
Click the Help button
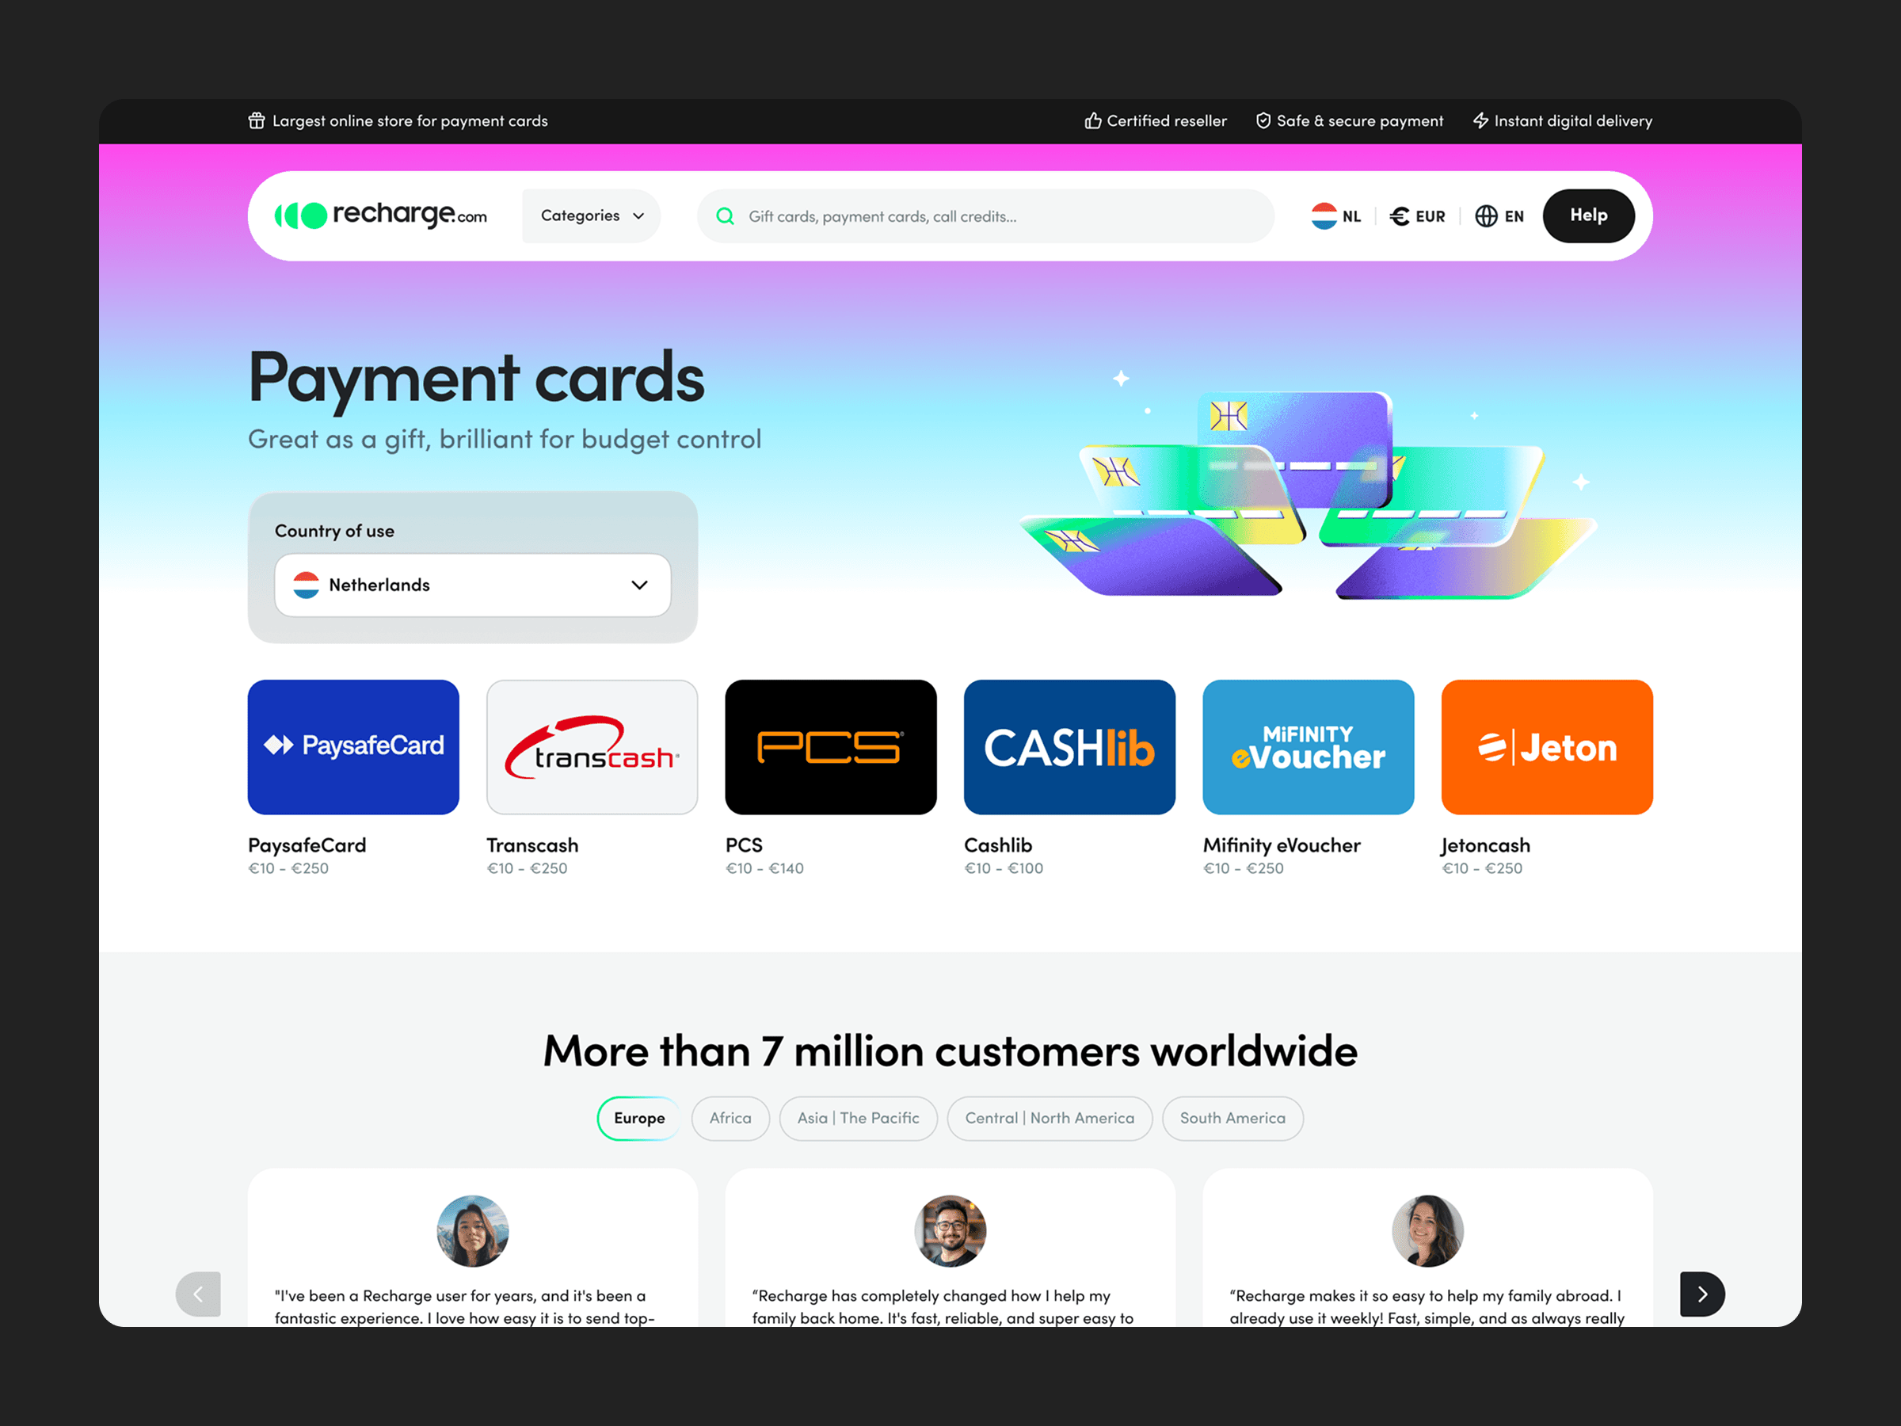pyautogui.click(x=1588, y=215)
